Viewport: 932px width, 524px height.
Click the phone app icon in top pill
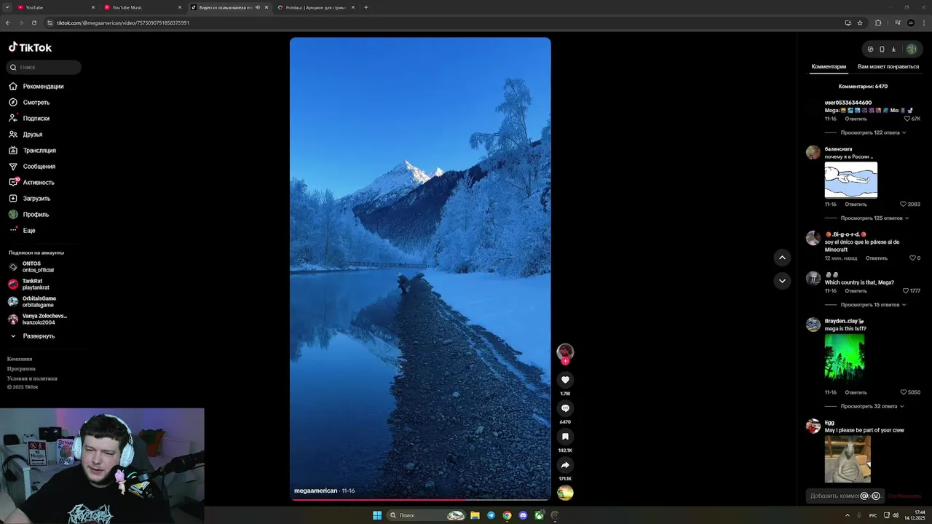coord(882,49)
